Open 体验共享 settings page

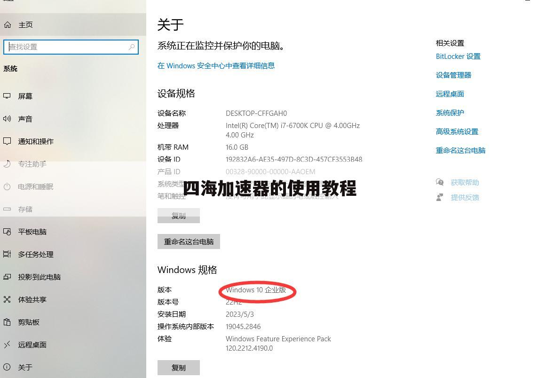click(73, 299)
